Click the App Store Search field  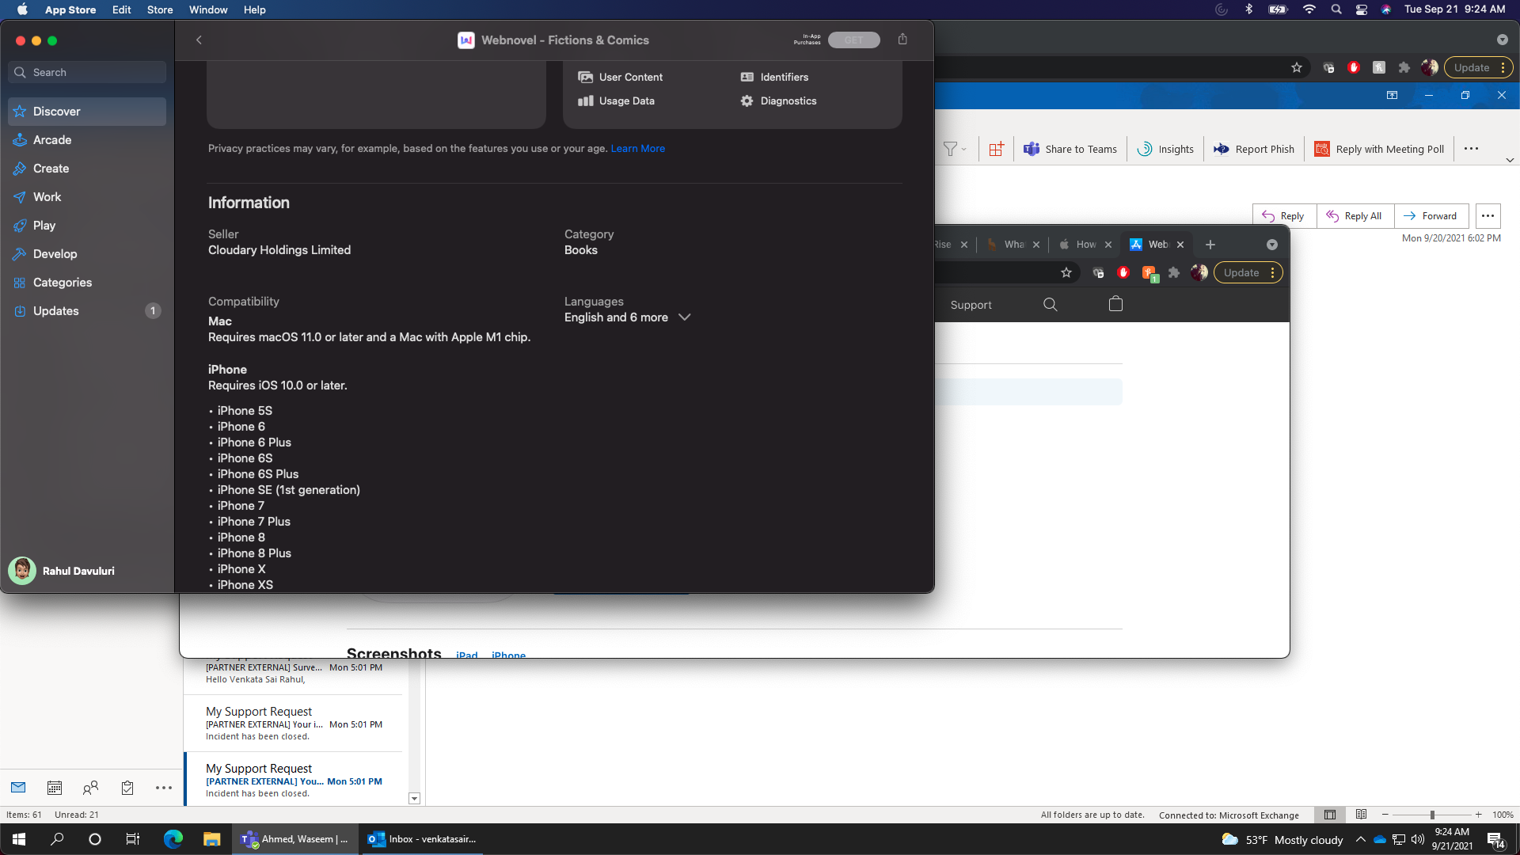click(87, 72)
